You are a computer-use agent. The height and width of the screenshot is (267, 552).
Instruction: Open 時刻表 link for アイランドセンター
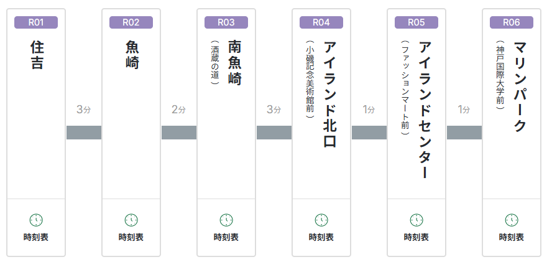click(x=416, y=237)
